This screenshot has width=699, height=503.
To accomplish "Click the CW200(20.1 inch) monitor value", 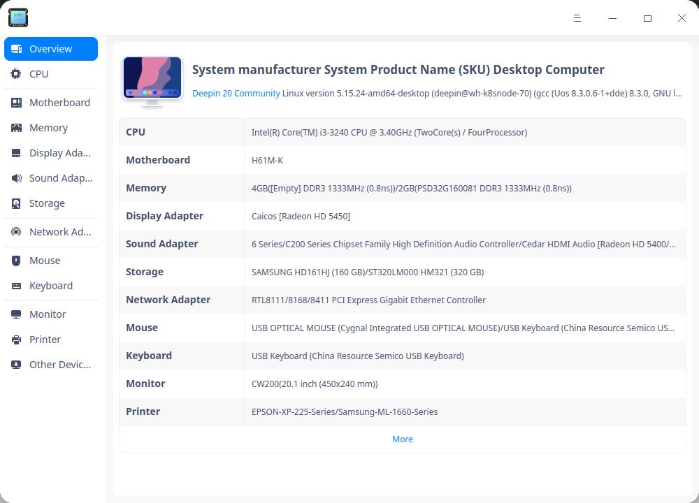I will [x=315, y=384].
